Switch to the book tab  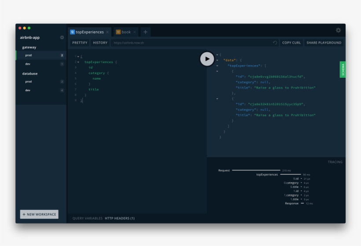pyautogui.click(x=126, y=32)
